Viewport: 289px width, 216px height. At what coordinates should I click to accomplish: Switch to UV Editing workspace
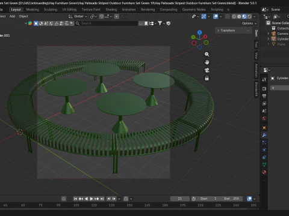click(x=69, y=10)
